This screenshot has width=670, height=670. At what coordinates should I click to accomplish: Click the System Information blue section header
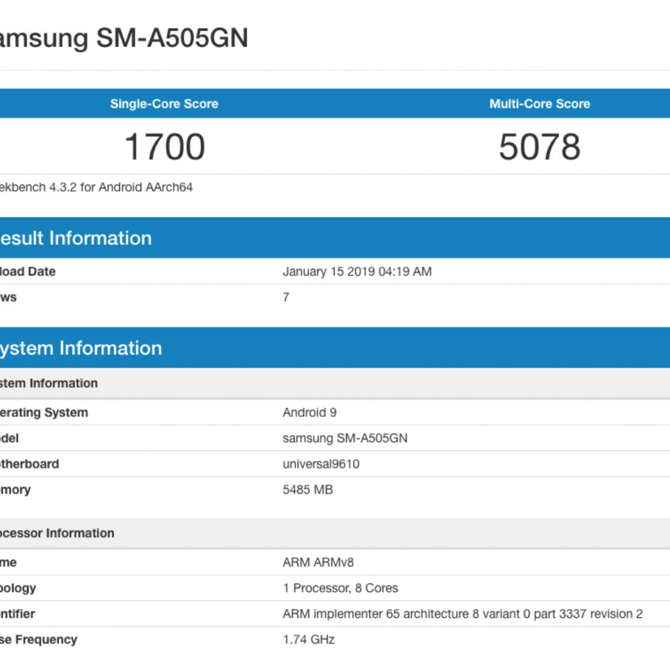coord(81,348)
